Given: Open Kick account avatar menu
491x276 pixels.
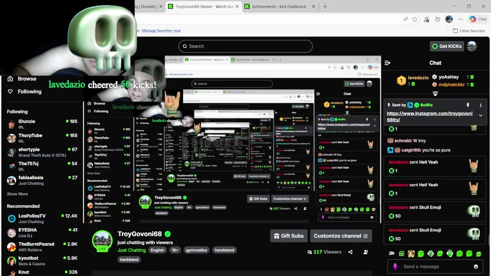Looking at the screenshot, I should click(472, 46).
